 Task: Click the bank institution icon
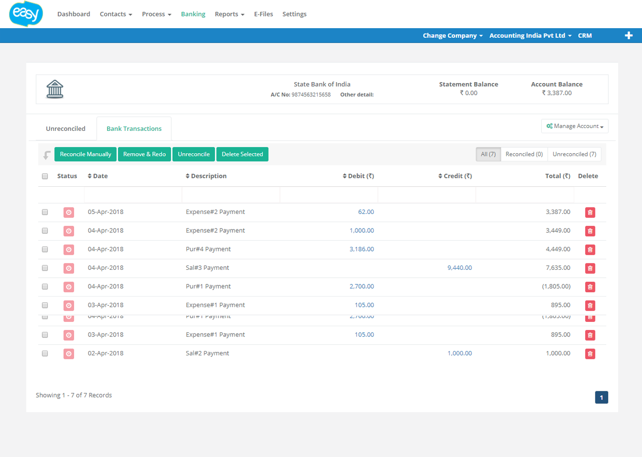pyautogui.click(x=54, y=88)
